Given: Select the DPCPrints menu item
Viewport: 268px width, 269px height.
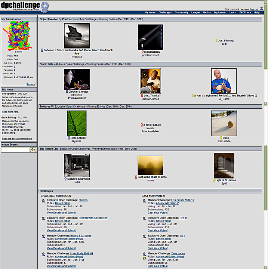Looking at the screenshot, I should pos(245,12).
